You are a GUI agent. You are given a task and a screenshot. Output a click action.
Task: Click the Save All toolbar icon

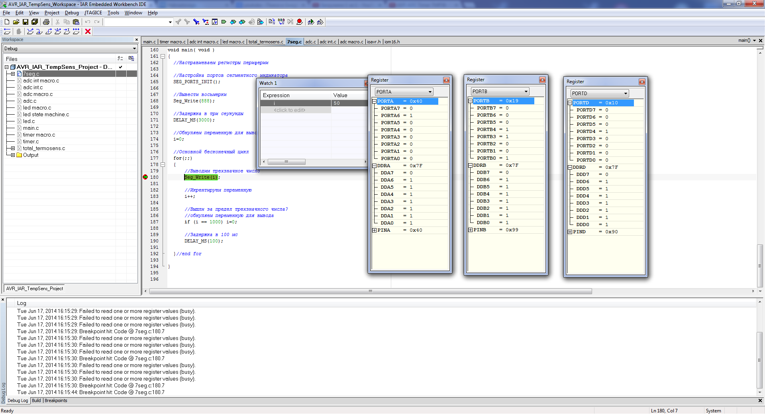35,22
